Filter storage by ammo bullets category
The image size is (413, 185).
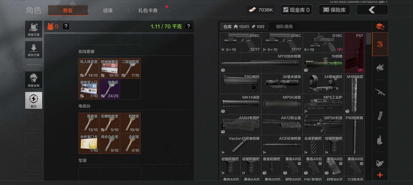point(380,140)
